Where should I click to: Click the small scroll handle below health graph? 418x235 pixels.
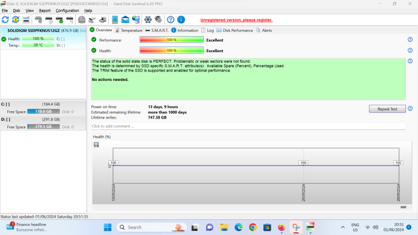tap(403, 207)
